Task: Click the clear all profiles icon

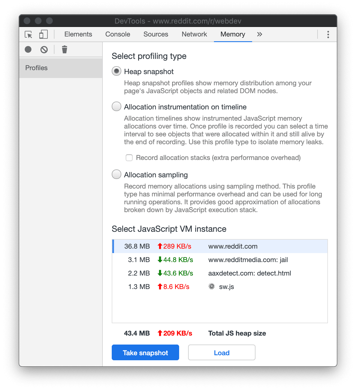Action: click(44, 50)
